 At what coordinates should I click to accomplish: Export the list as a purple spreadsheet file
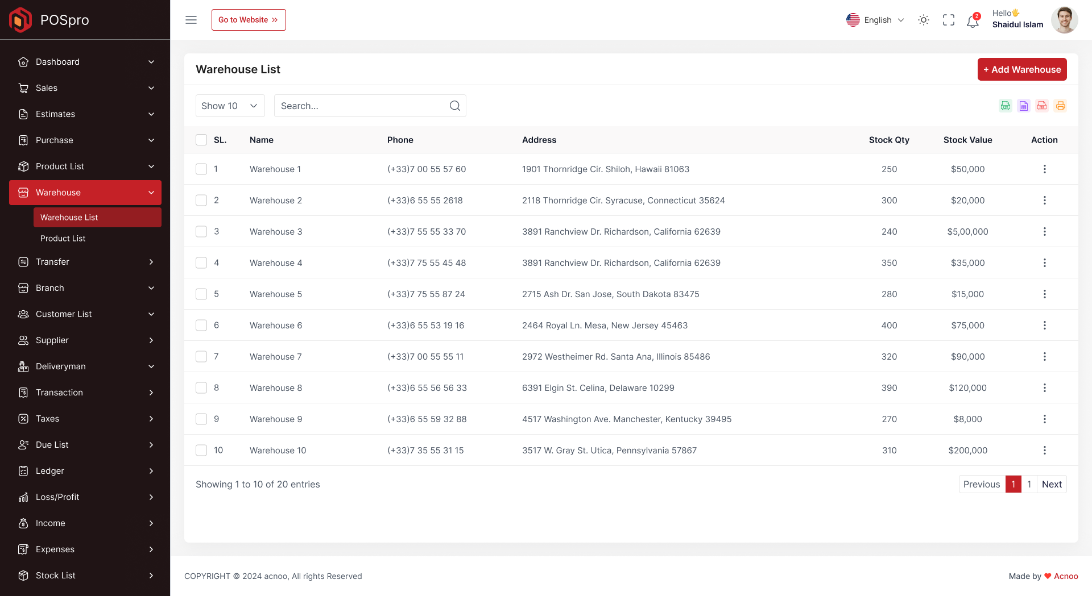coord(1024,106)
